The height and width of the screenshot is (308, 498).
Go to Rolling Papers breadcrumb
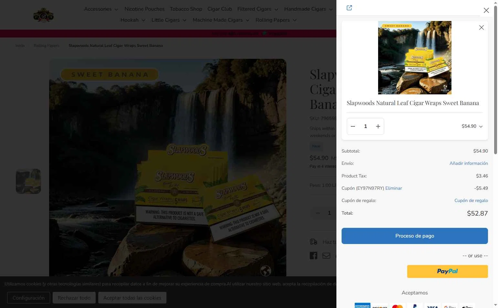(x=47, y=46)
